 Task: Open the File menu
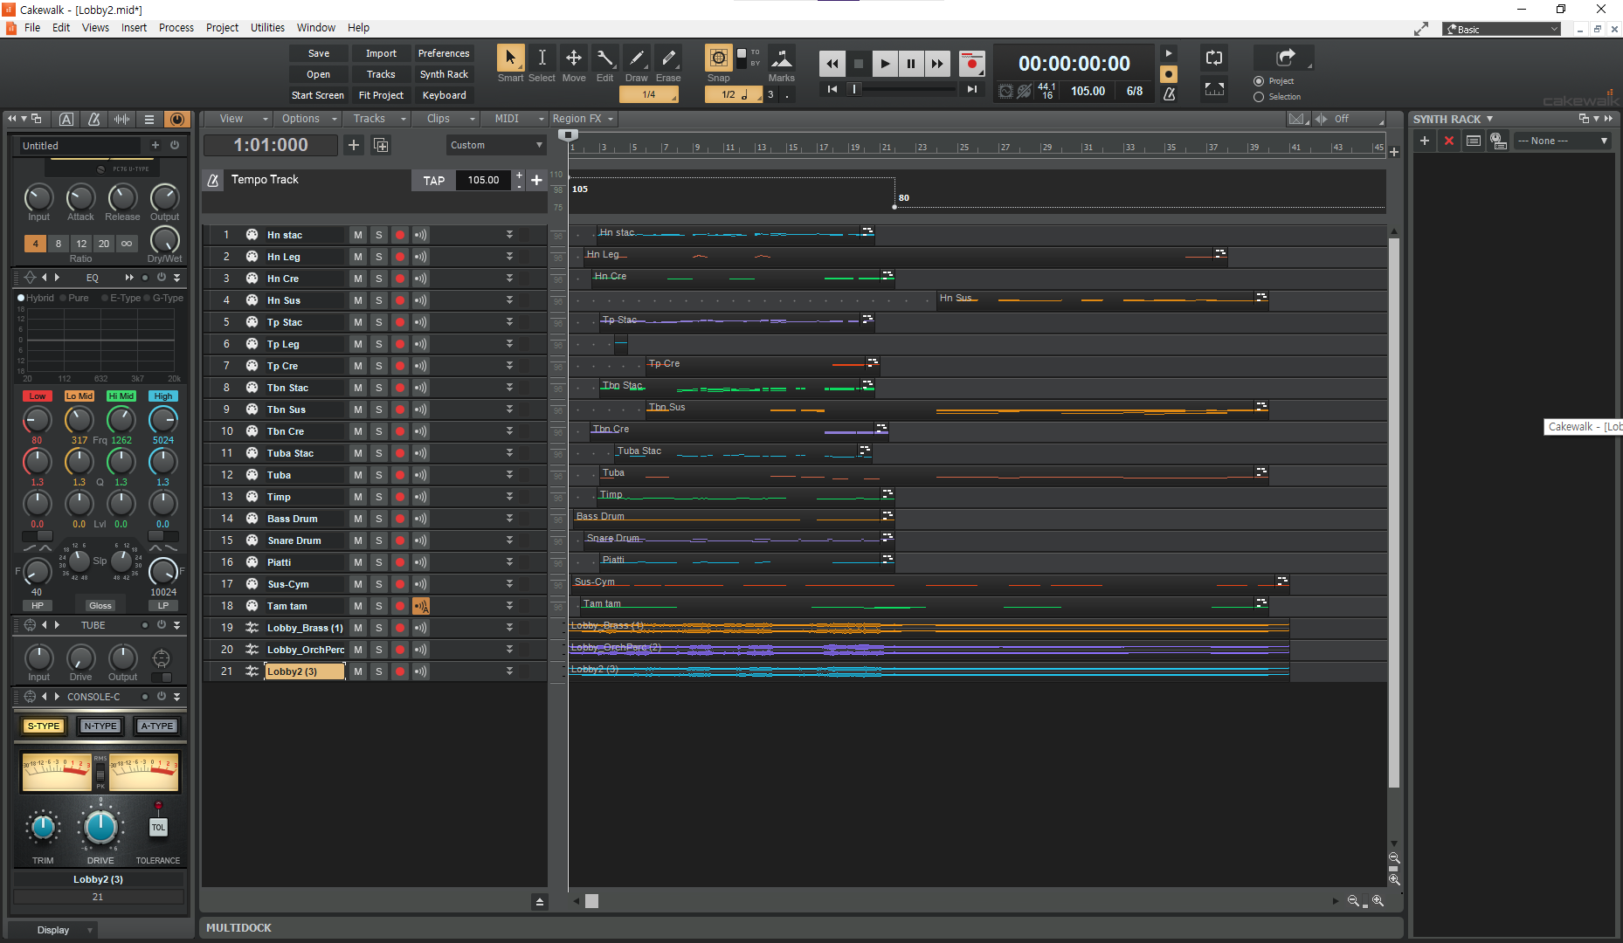point(32,28)
